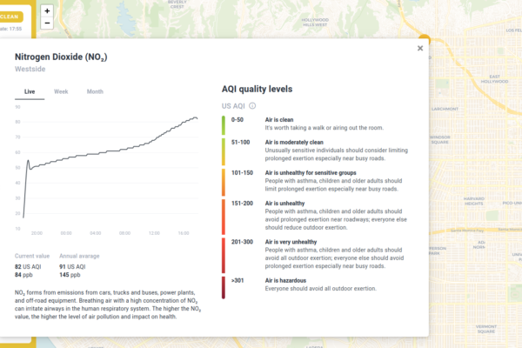Click the peak of the NO2 chart line
The width and height of the screenshot is (522, 348).
tap(194, 117)
